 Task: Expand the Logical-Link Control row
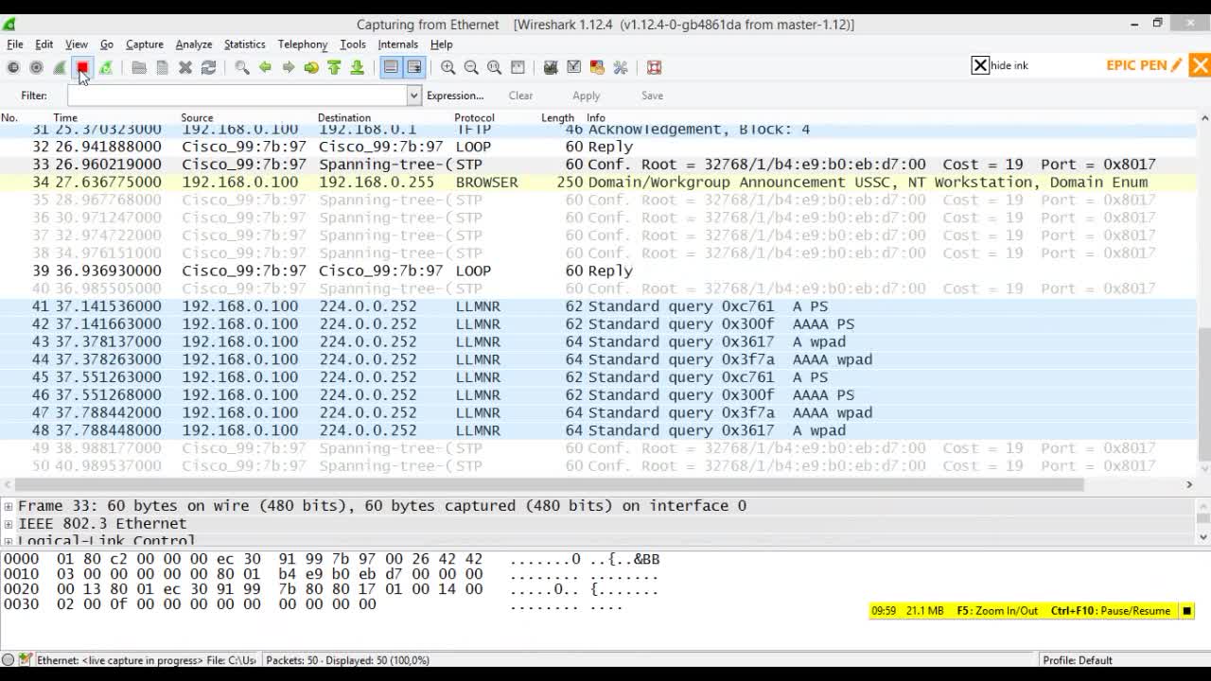pos(9,542)
